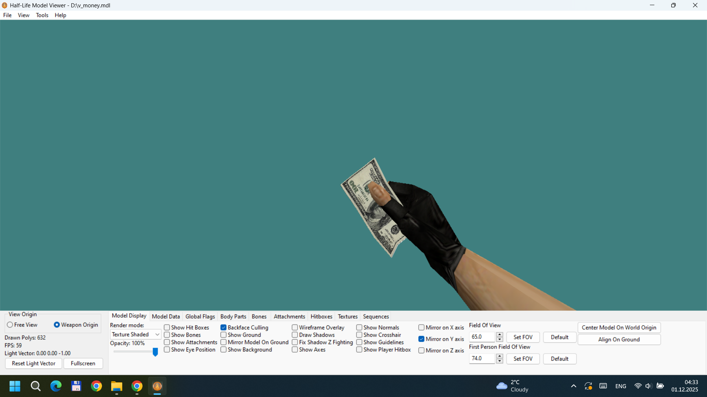Show hidden system tray icons chevron
This screenshot has width=707, height=397.
click(x=574, y=386)
